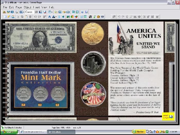This screenshot has width=180, height=135.
Task: Click the film clapper video icon
Action: point(90,17)
